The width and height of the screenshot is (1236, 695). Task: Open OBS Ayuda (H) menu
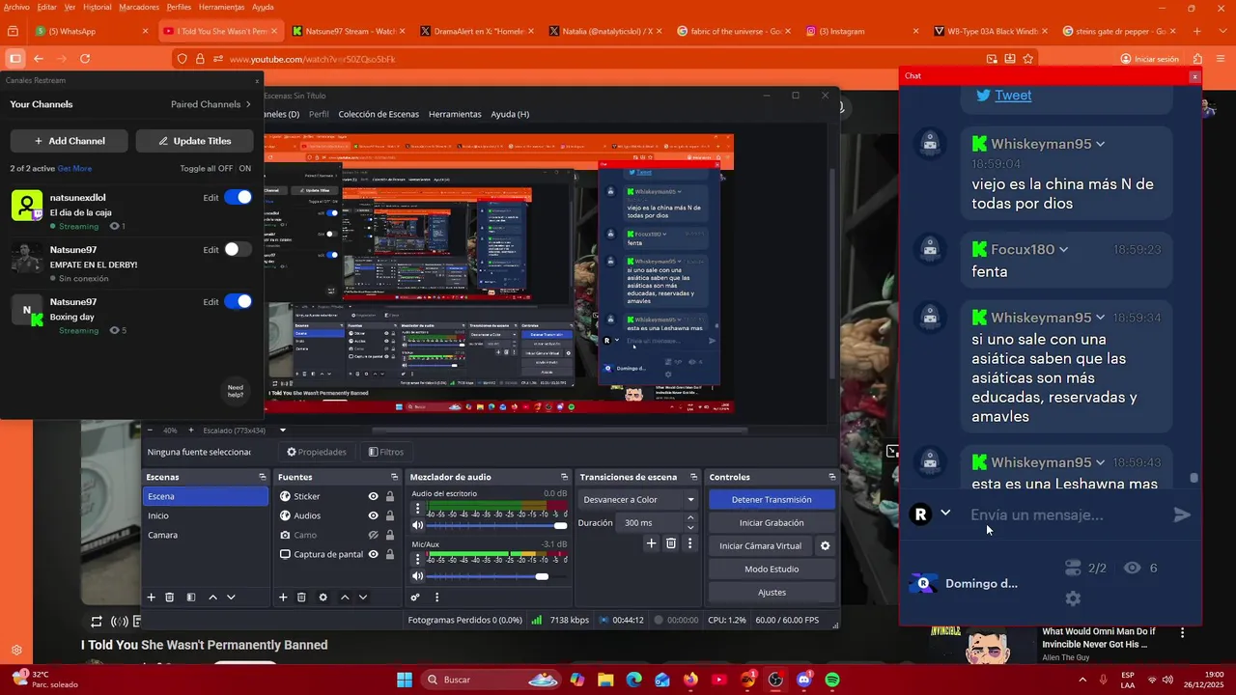click(510, 114)
